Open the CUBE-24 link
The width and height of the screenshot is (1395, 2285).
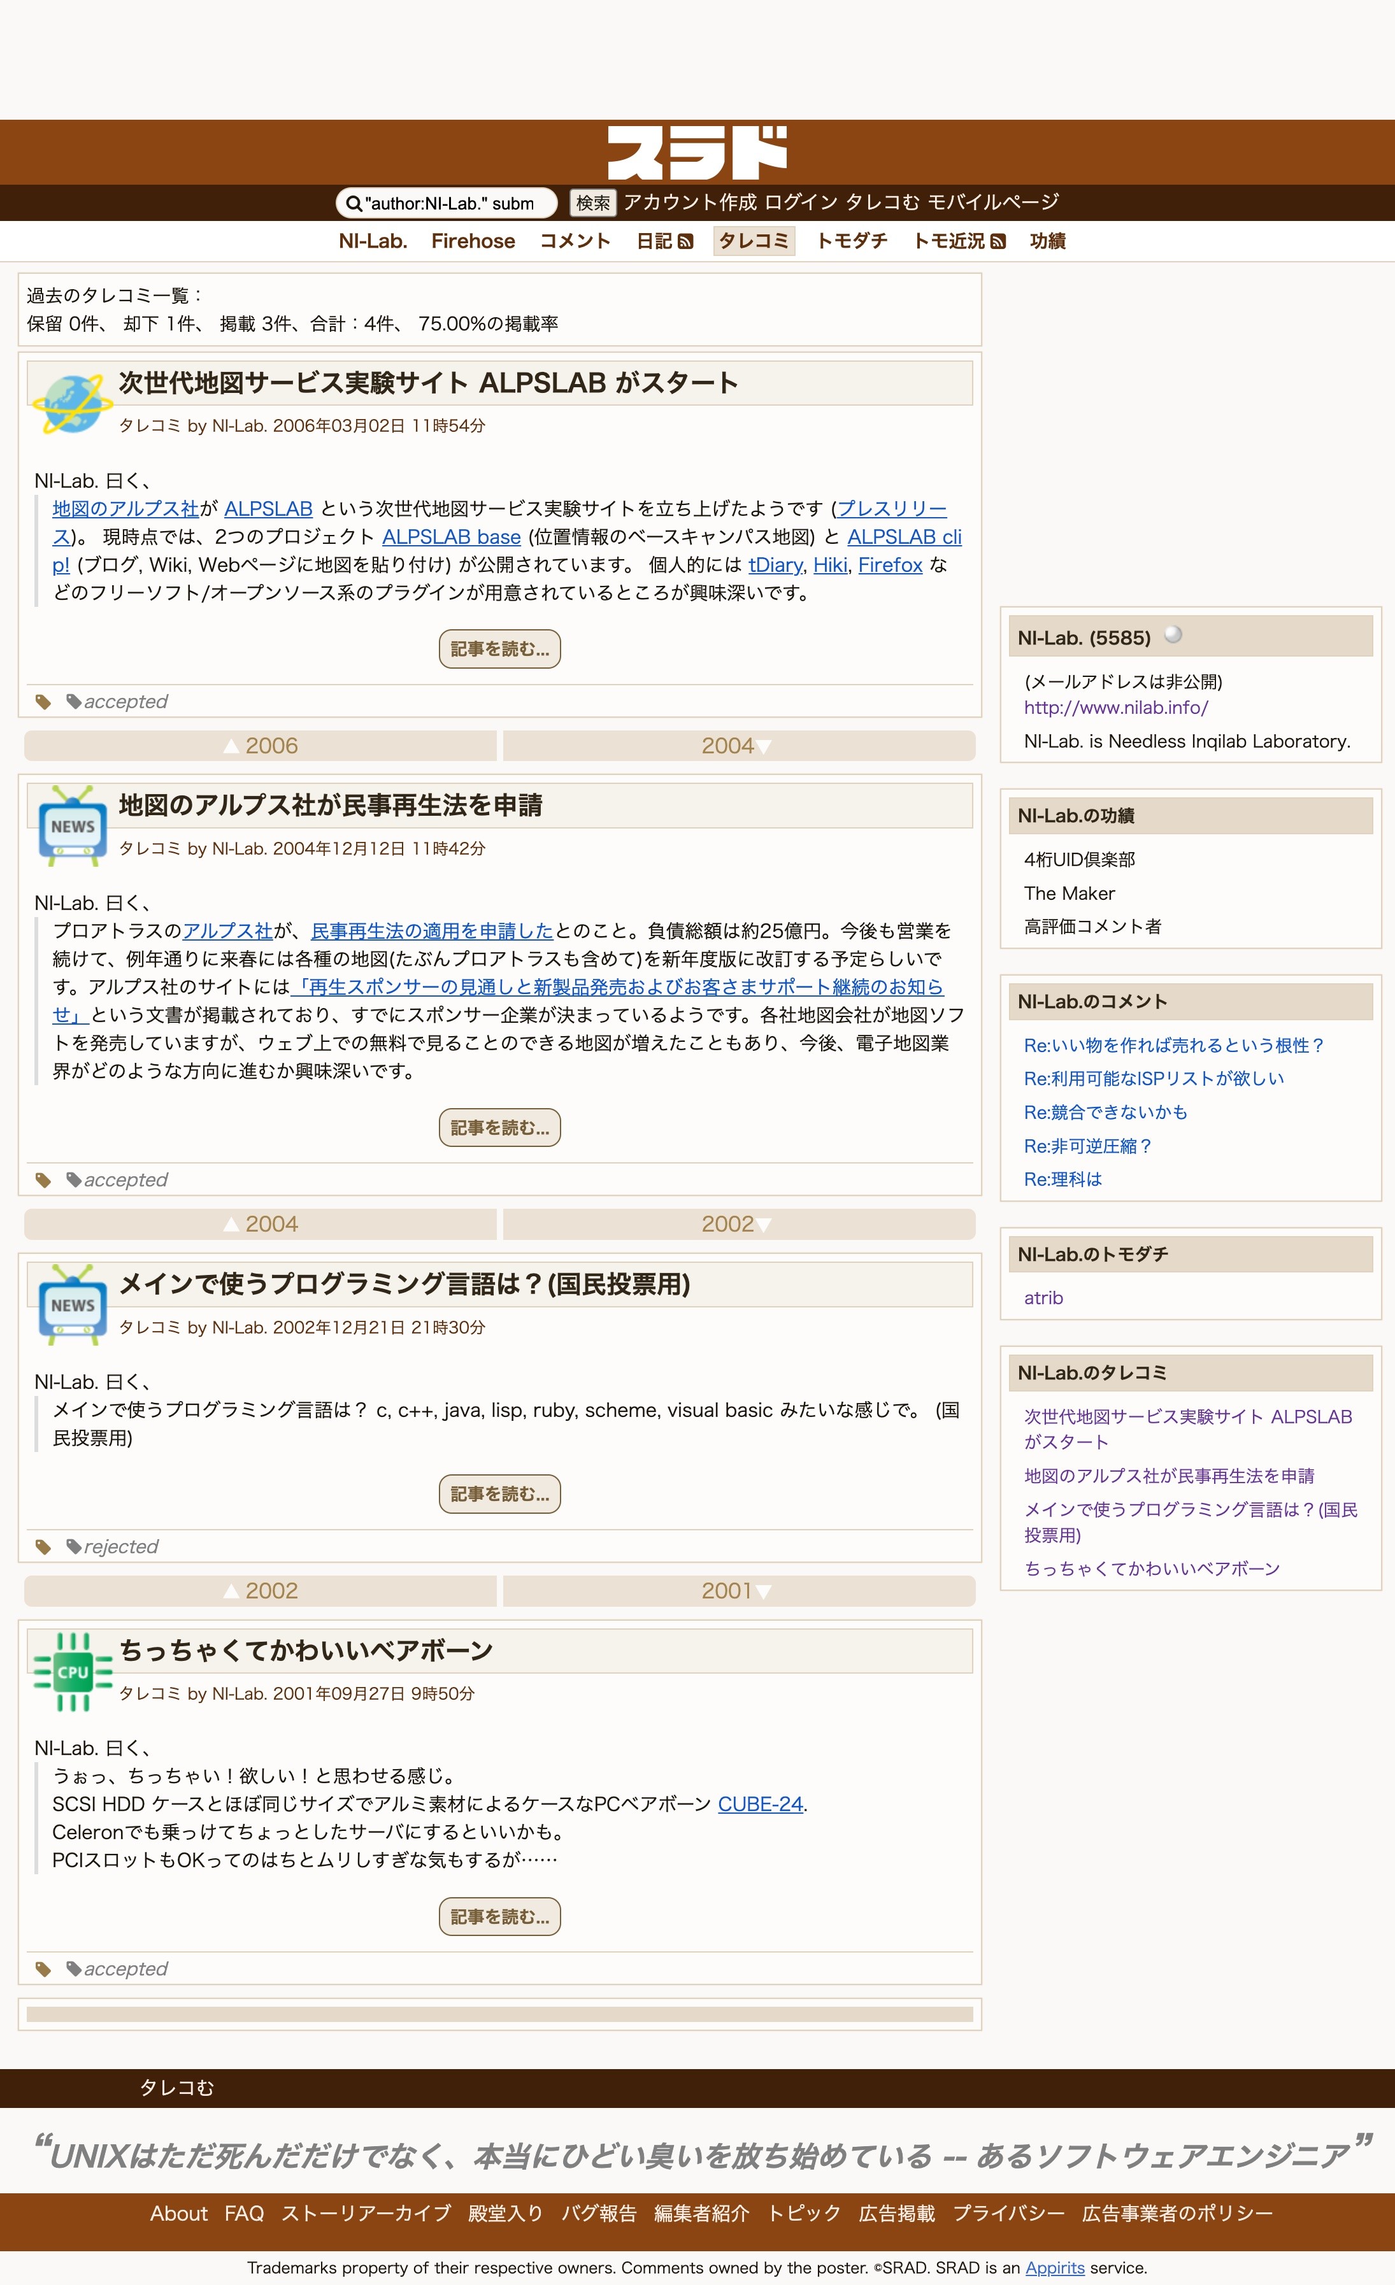pos(761,1804)
